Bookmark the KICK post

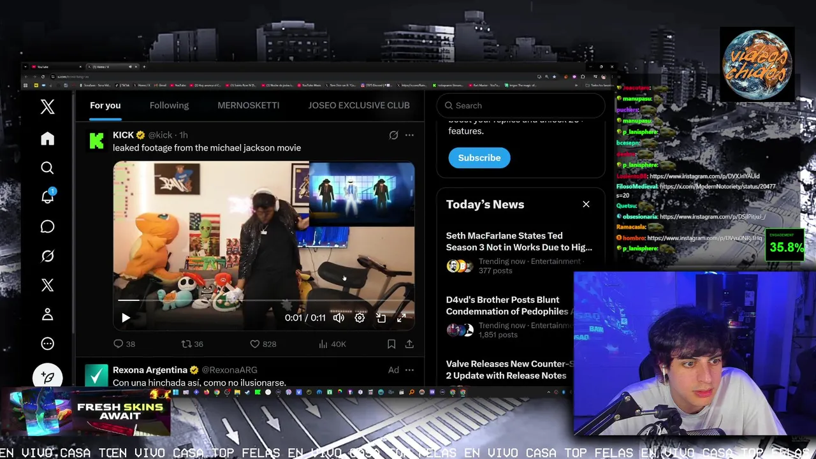pos(391,344)
